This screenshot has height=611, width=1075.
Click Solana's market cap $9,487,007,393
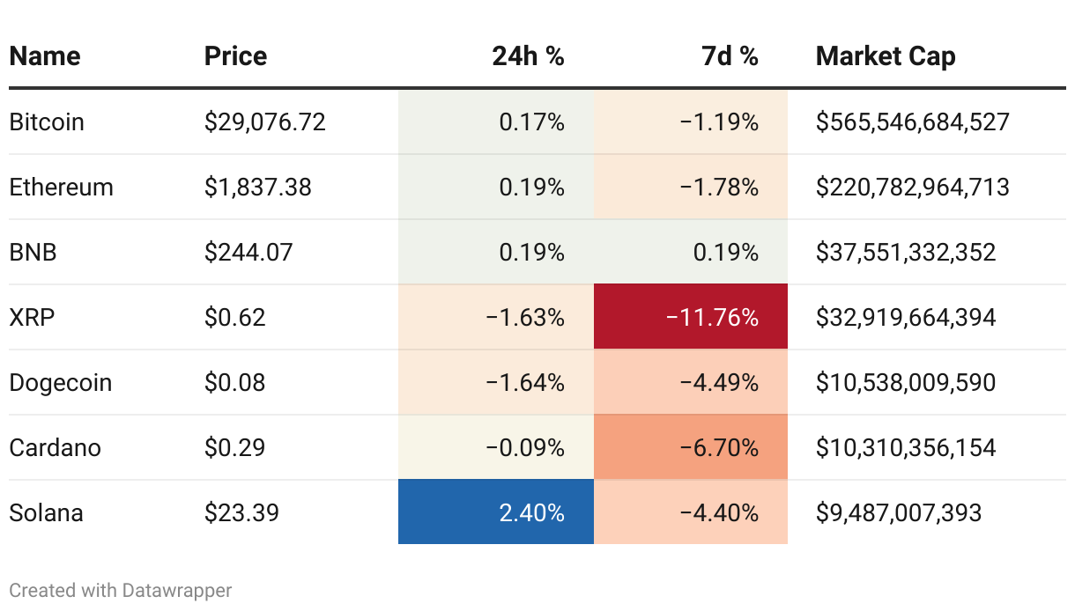[x=899, y=512]
